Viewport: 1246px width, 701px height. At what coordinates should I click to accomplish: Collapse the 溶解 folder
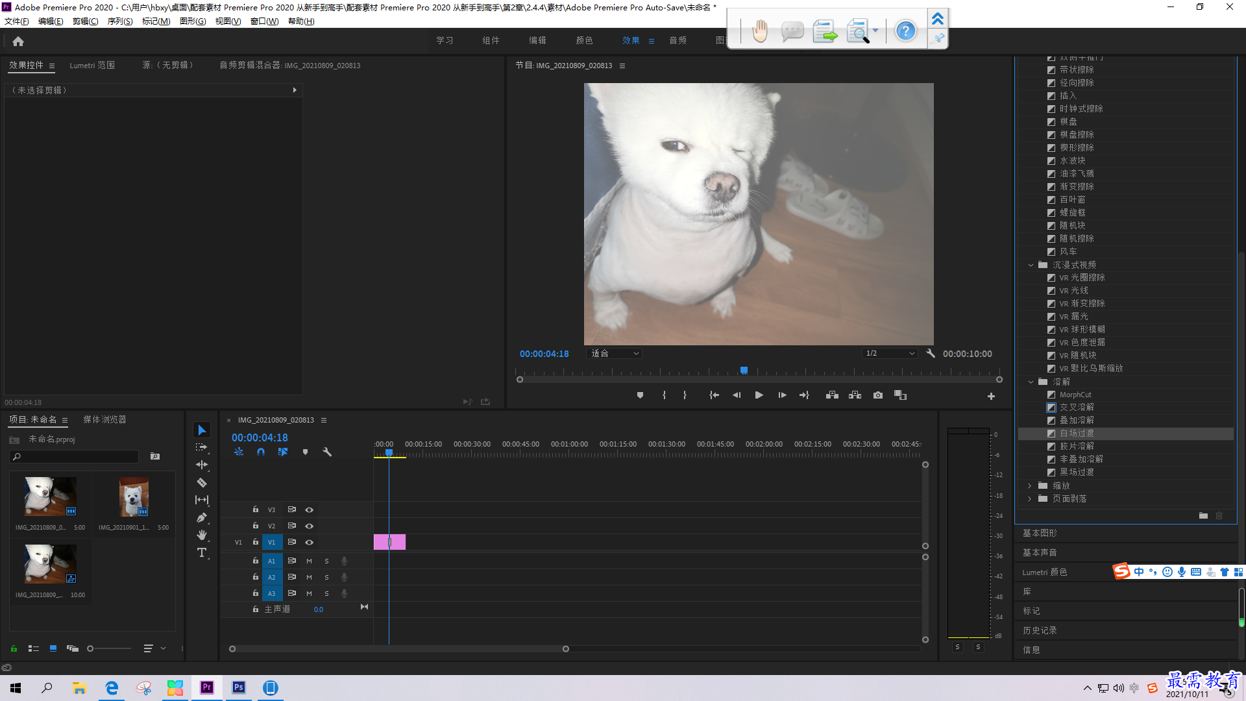coord(1031,382)
